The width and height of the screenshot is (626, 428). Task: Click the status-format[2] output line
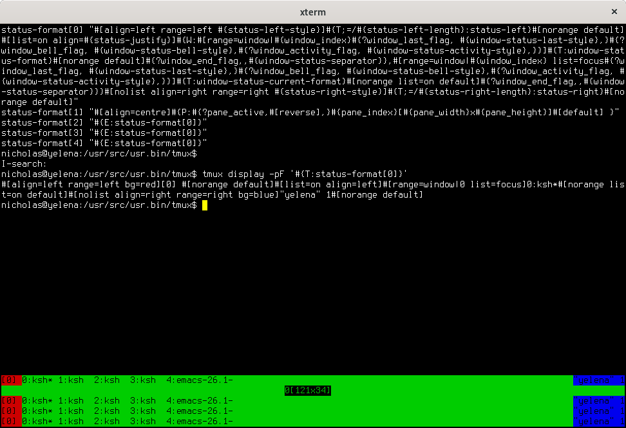pyautogui.click(x=104, y=122)
